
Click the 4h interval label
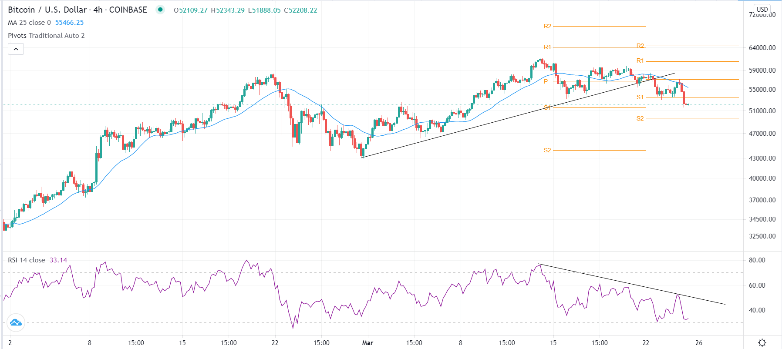98,10
